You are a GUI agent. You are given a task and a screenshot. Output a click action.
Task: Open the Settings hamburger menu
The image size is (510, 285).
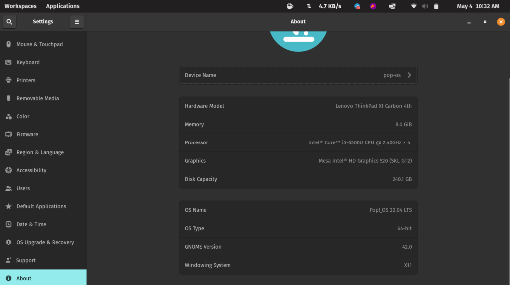pos(77,22)
